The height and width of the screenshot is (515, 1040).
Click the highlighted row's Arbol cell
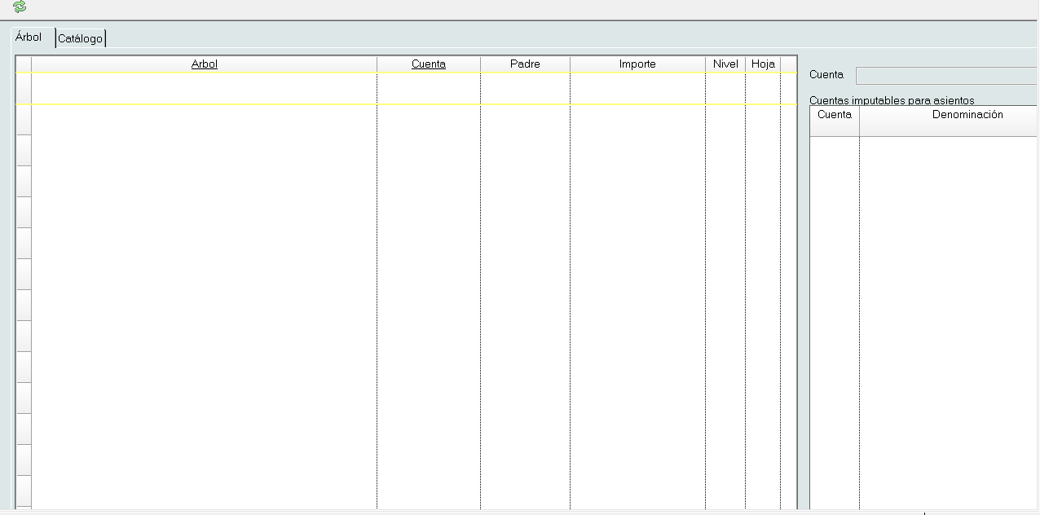204,88
